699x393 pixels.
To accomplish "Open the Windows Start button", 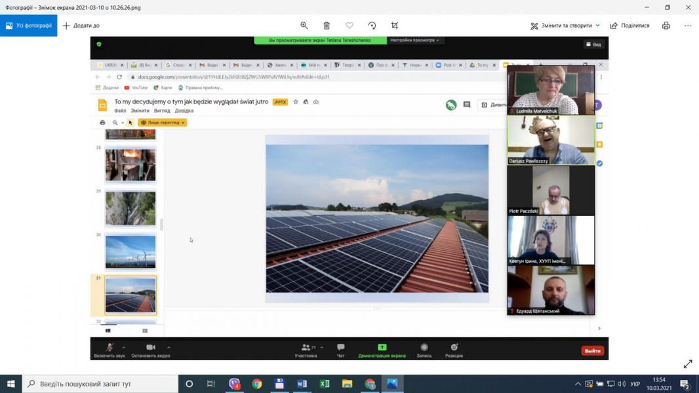I will coord(11,384).
